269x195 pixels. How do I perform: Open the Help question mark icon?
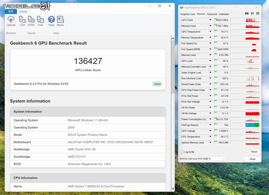click(51, 19)
